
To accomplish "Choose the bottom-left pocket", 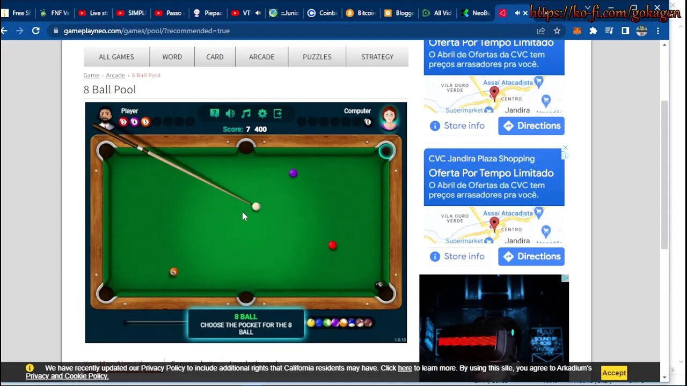I will pyautogui.click(x=106, y=293).
